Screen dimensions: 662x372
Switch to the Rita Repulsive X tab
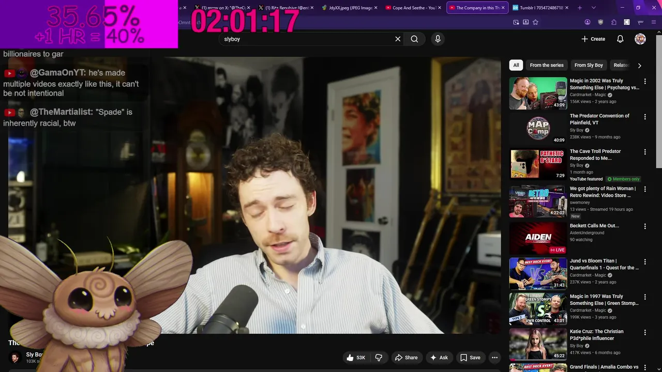coord(285,8)
